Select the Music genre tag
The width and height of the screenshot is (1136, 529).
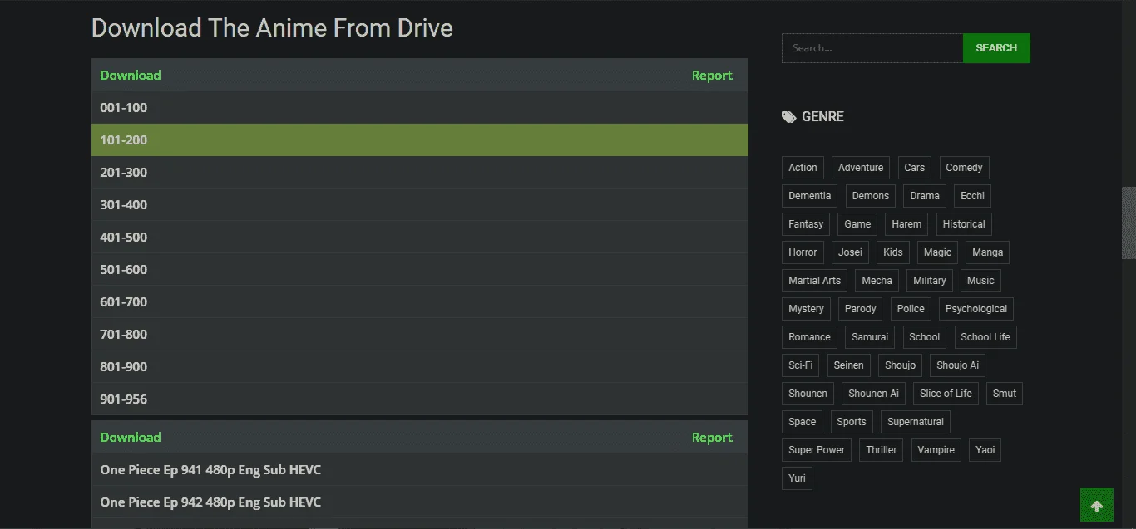pos(980,281)
